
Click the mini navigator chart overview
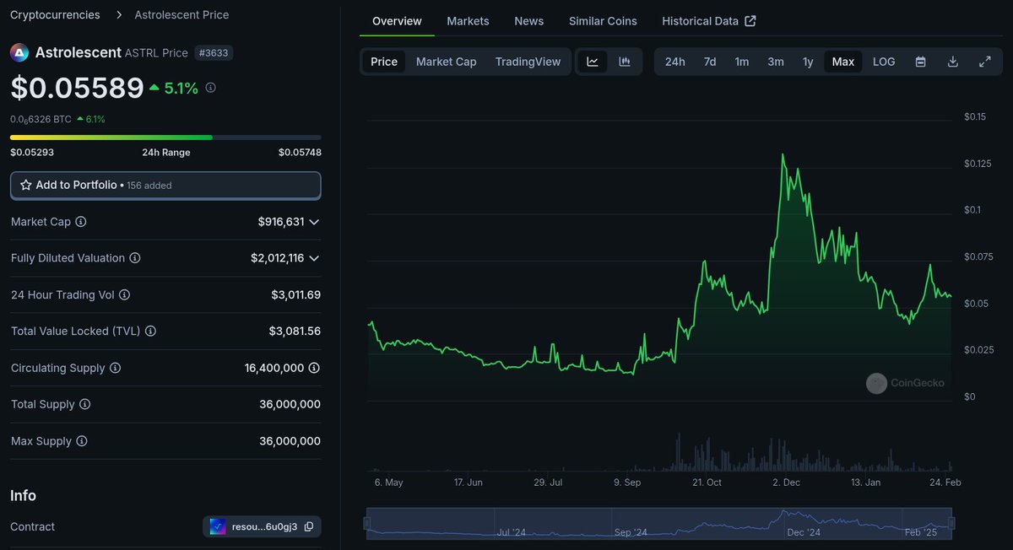(x=659, y=523)
